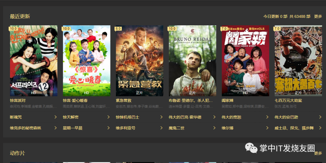Screen dimensions: 326x163
Task: Open the 惊喜派对 movie poster
Action: click(x=34, y=61)
